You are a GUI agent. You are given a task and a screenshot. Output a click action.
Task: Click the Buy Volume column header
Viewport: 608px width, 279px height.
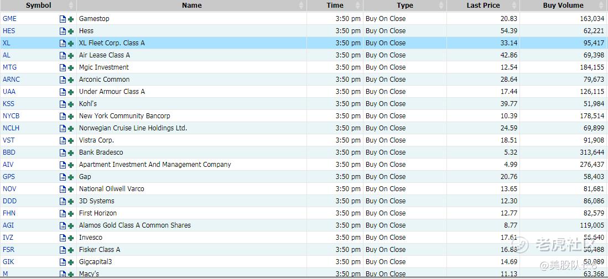(x=563, y=6)
